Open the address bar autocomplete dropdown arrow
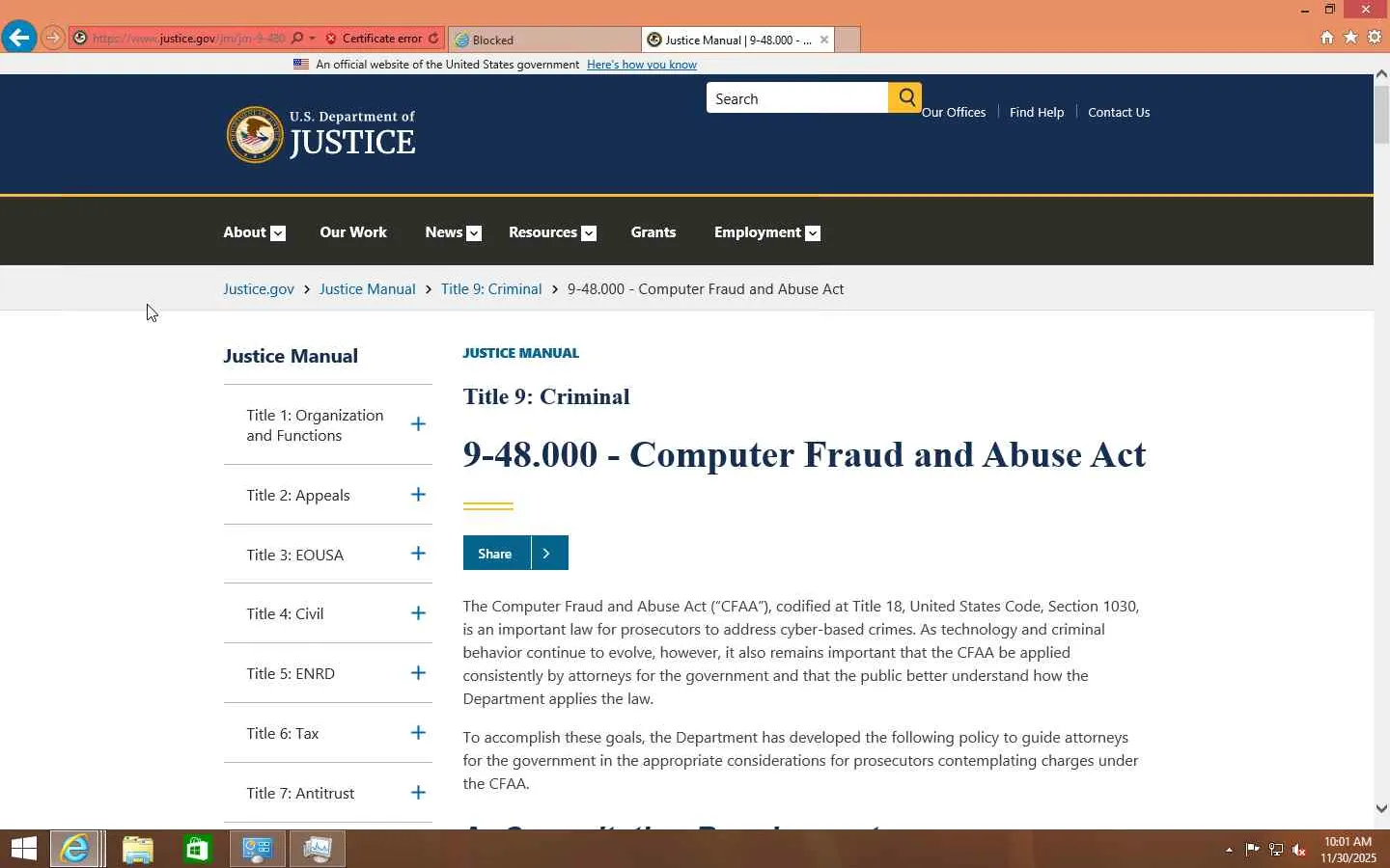 coord(312,39)
